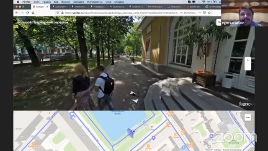Switch to the WhatsApp browser tab
Screen dimensions: 268x151
(x=213, y=7)
